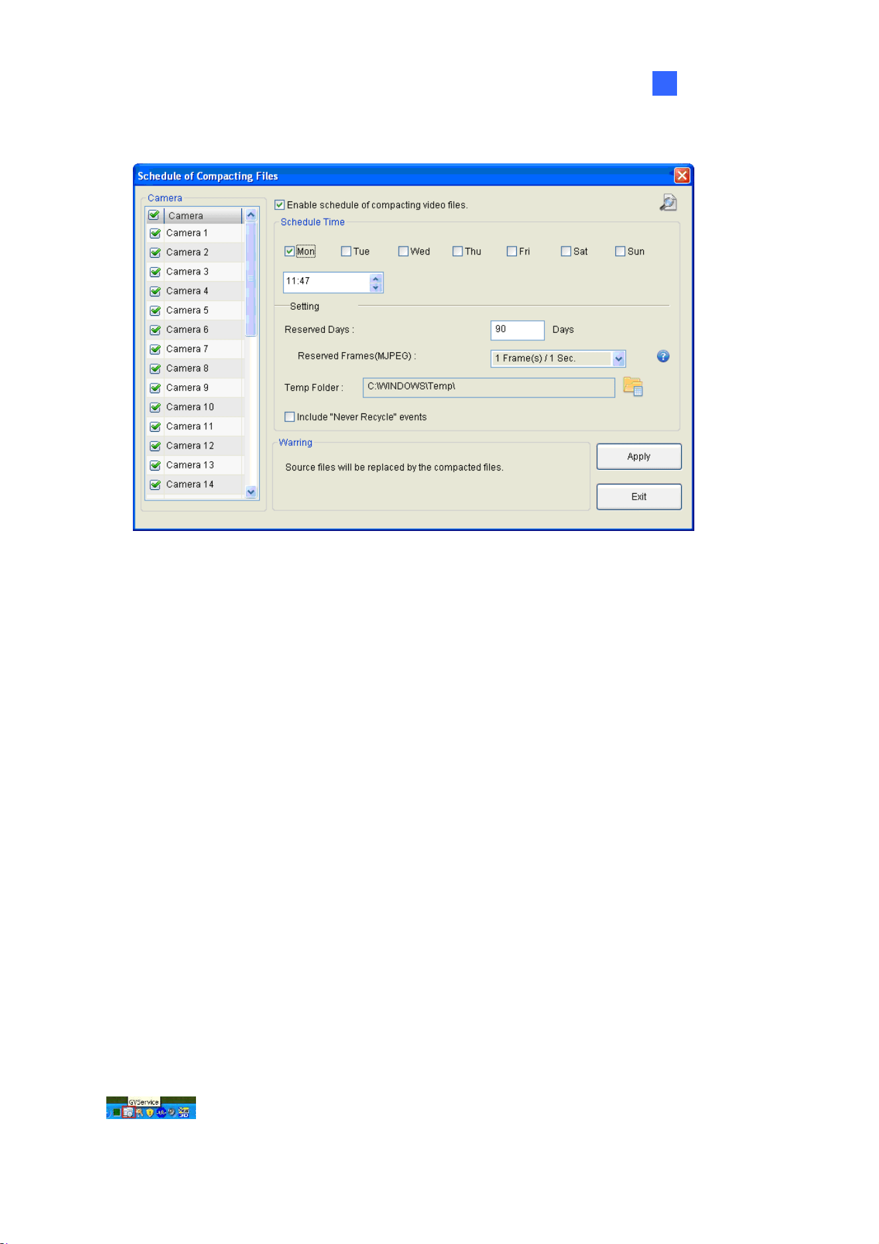Open the blue waveform tray icon
This screenshot has height=1244, width=879.
point(161,1112)
